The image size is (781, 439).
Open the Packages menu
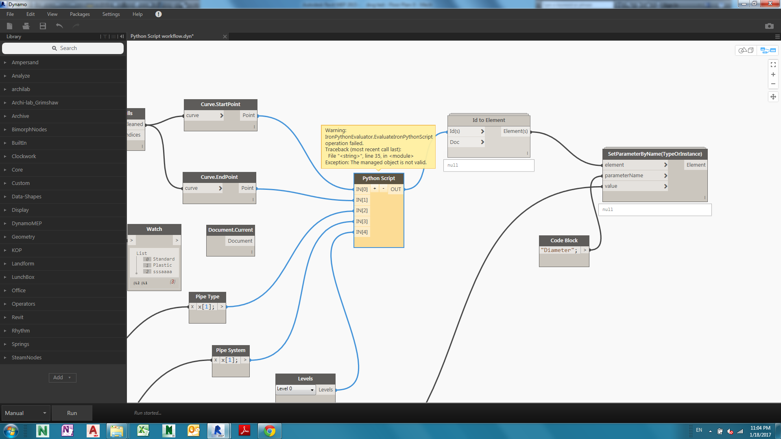[80, 14]
